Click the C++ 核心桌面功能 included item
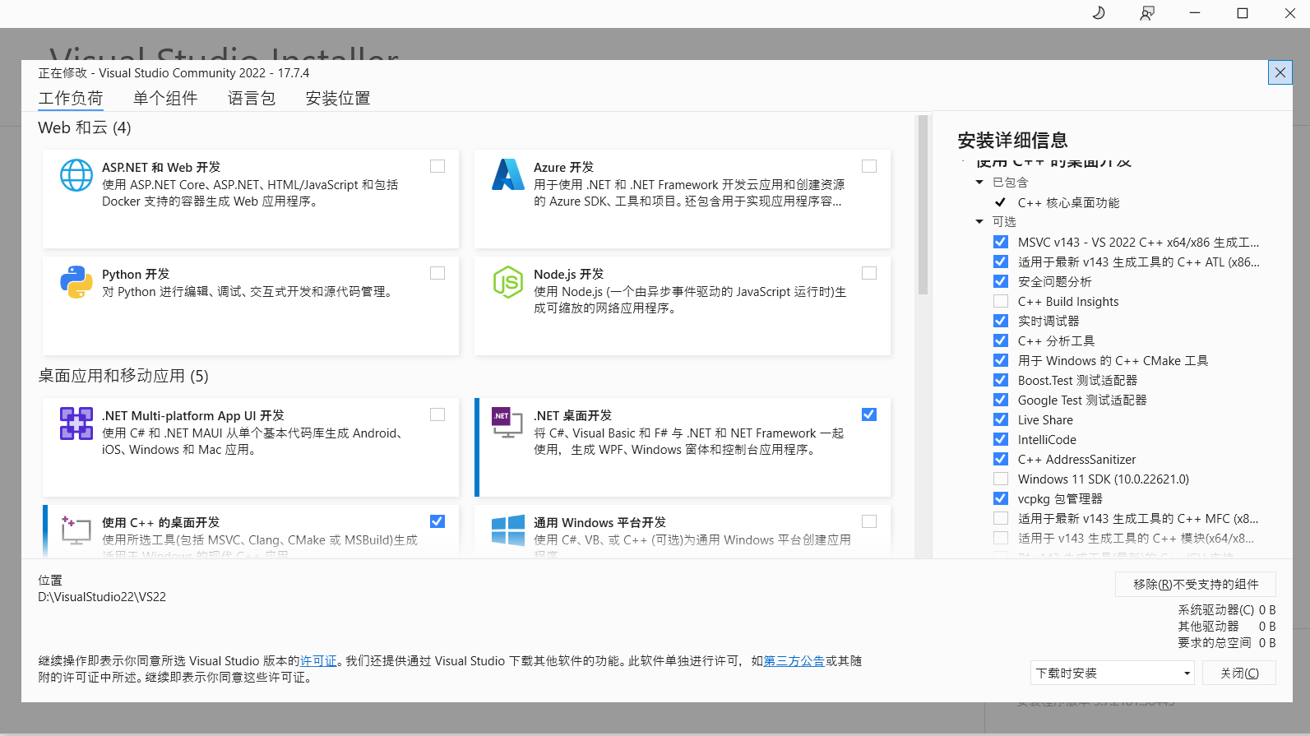 tap(1068, 202)
